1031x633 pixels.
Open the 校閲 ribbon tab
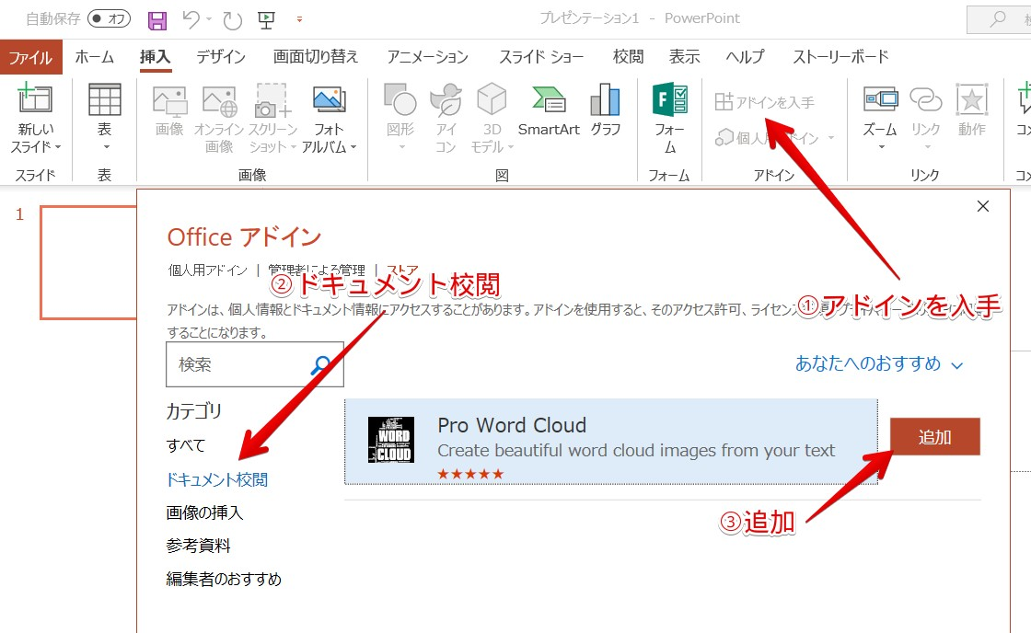(x=628, y=57)
